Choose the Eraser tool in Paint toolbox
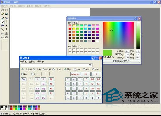The height and width of the screenshot is (116, 161). [x=3, y=14]
